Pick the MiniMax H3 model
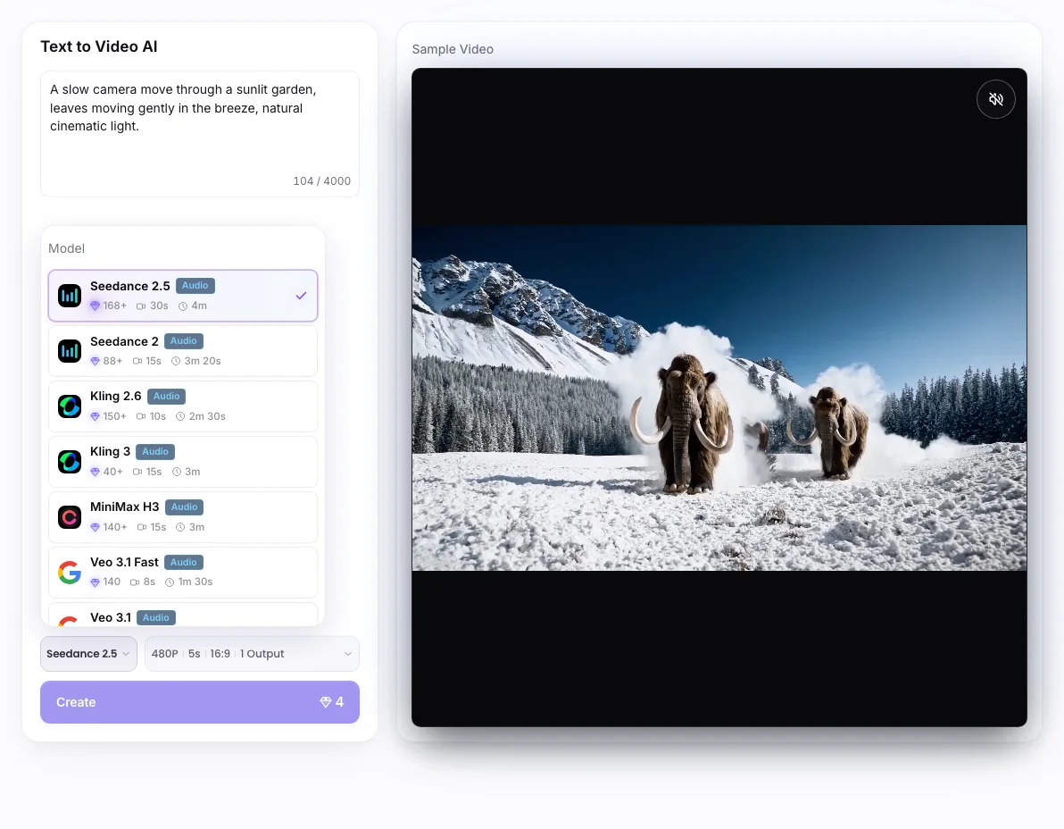The width and height of the screenshot is (1064, 829). pyautogui.click(x=183, y=516)
